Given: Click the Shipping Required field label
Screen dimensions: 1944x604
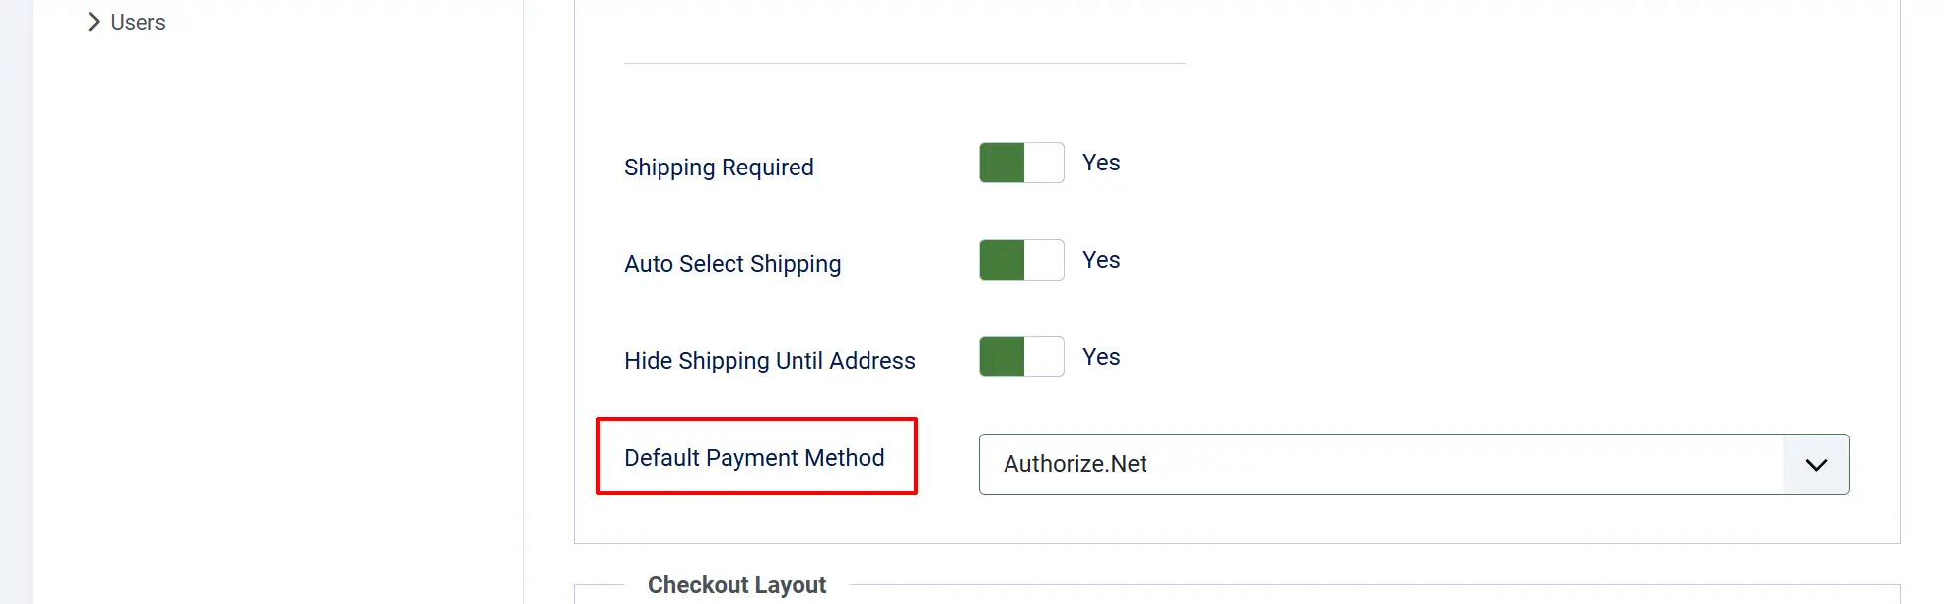Looking at the screenshot, I should [719, 168].
